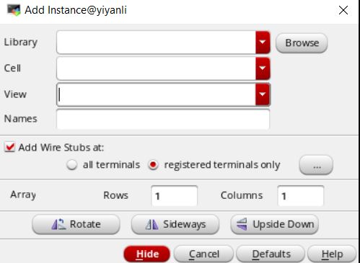Click the Columns array input field
The width and height of the screenshot is (360, 263).
click(x=301, y=196)
